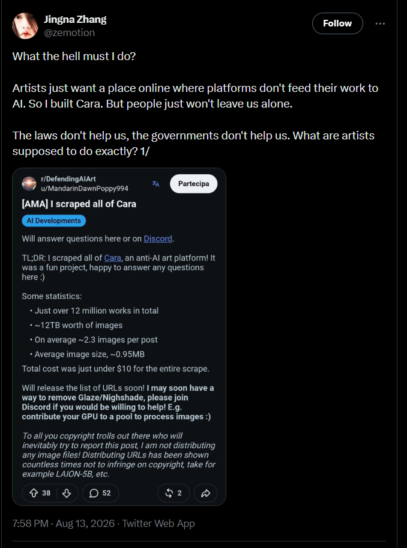Select the AI Developments flair tag
The width and height of the screenshot is (407, 548).
(54, 221)
